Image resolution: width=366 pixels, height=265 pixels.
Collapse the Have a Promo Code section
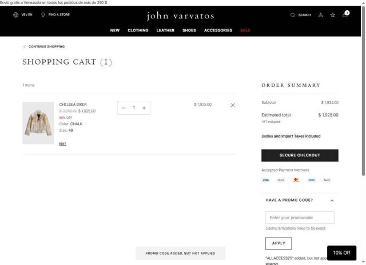pyautogui.click(x=332, y=200)
